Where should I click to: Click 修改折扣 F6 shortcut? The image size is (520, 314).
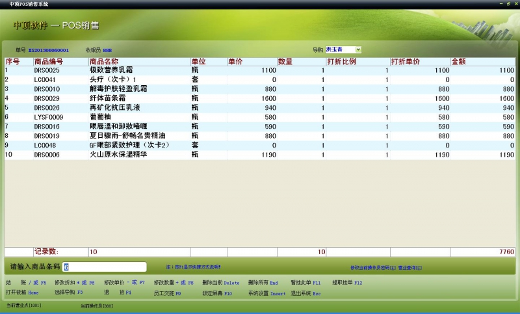point(75,283)
